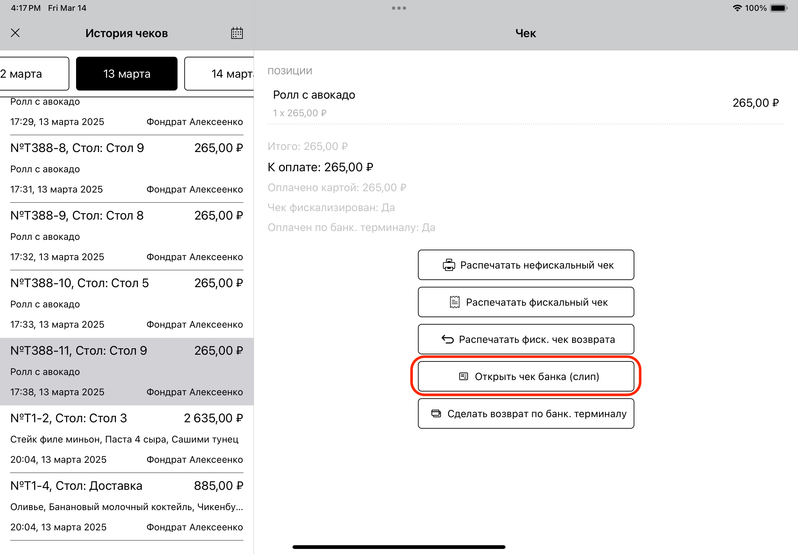Click return arrow icon for refund receipt
Image resolution: width=798 pixels, height=554 pixels.
click(447, 339)
